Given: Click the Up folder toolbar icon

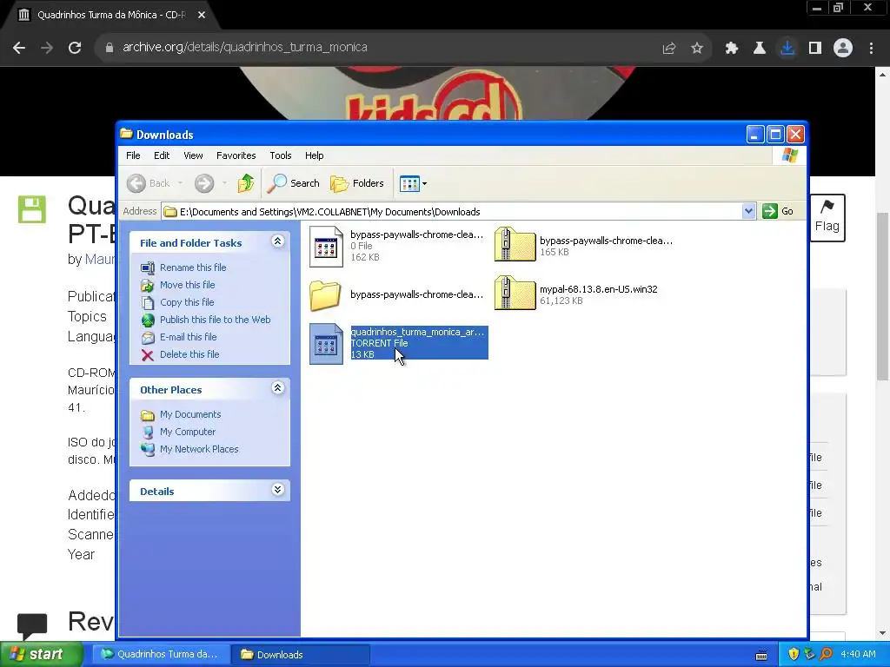Looking at the screenshot, I should click(x=246, y=183).
